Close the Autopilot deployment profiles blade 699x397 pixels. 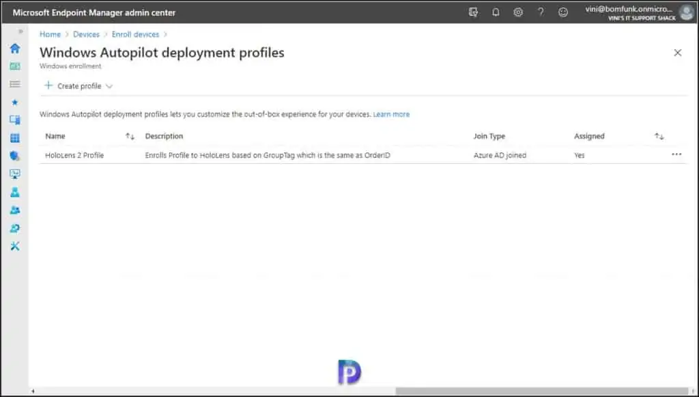pyautogui.click(x=678, y=53)
